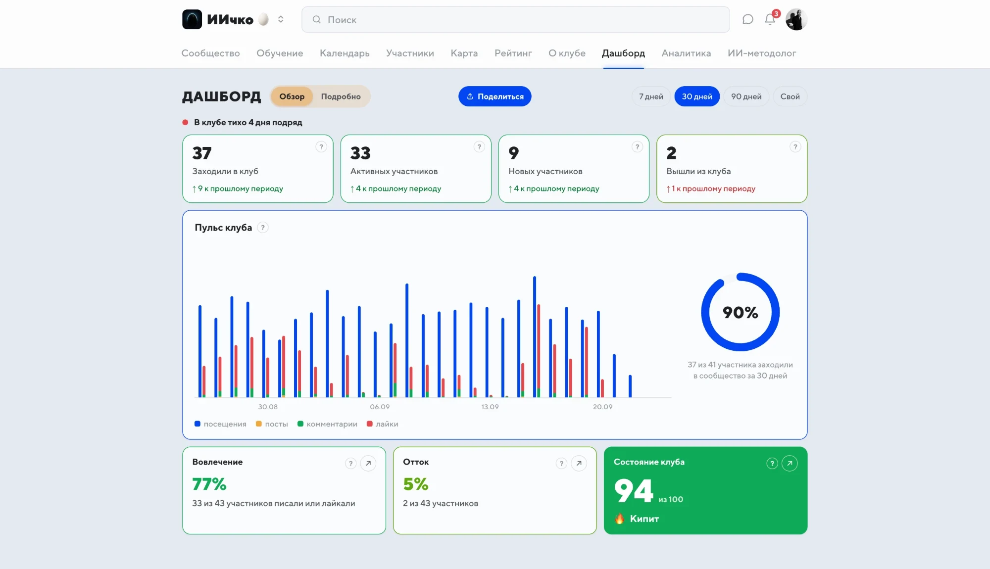Switch to the Карта tab

[x=464, y=53]
